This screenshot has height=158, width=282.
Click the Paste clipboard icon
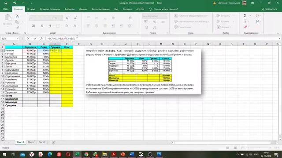(8, 18)
